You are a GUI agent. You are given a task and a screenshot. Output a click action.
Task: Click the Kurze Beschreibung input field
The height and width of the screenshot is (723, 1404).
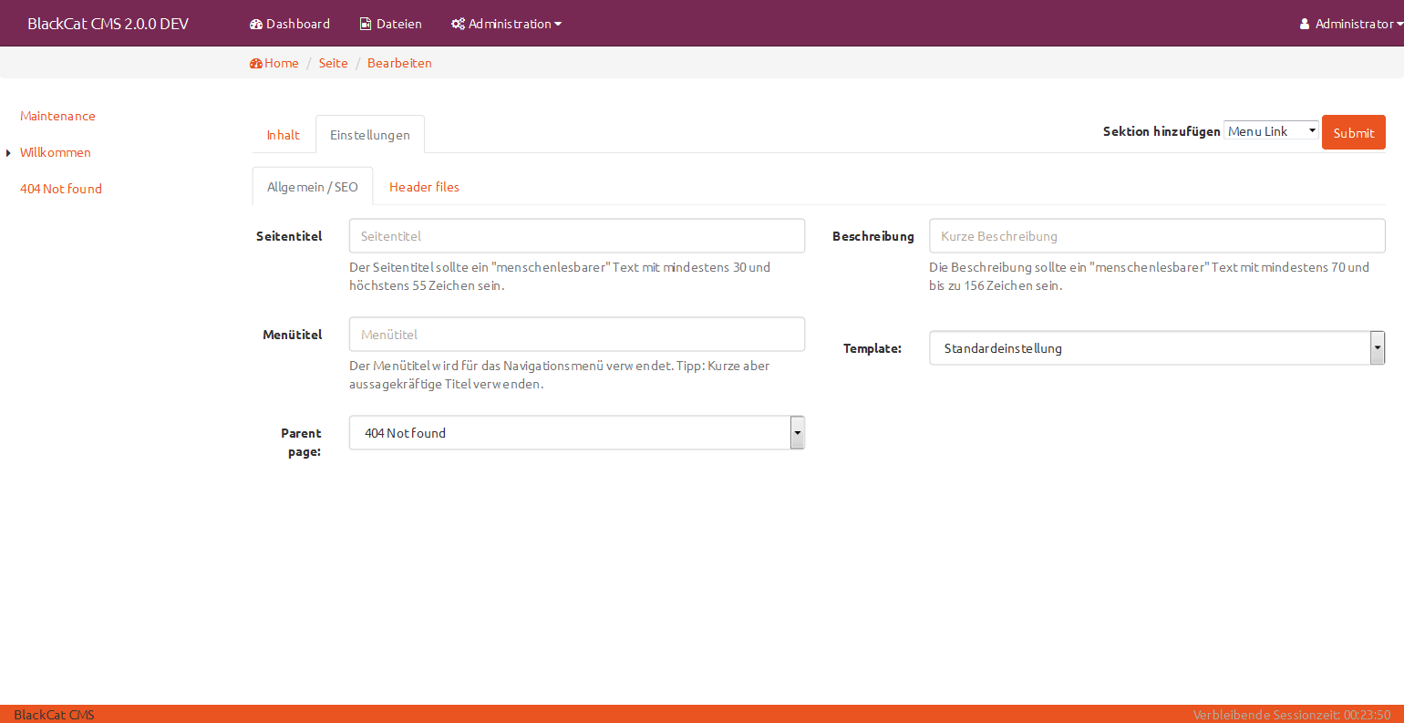pyautogui.click(x=1156, y=236)
